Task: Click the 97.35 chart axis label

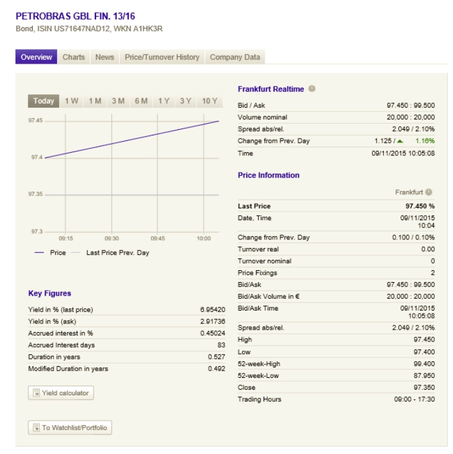Action: point(35,194)
